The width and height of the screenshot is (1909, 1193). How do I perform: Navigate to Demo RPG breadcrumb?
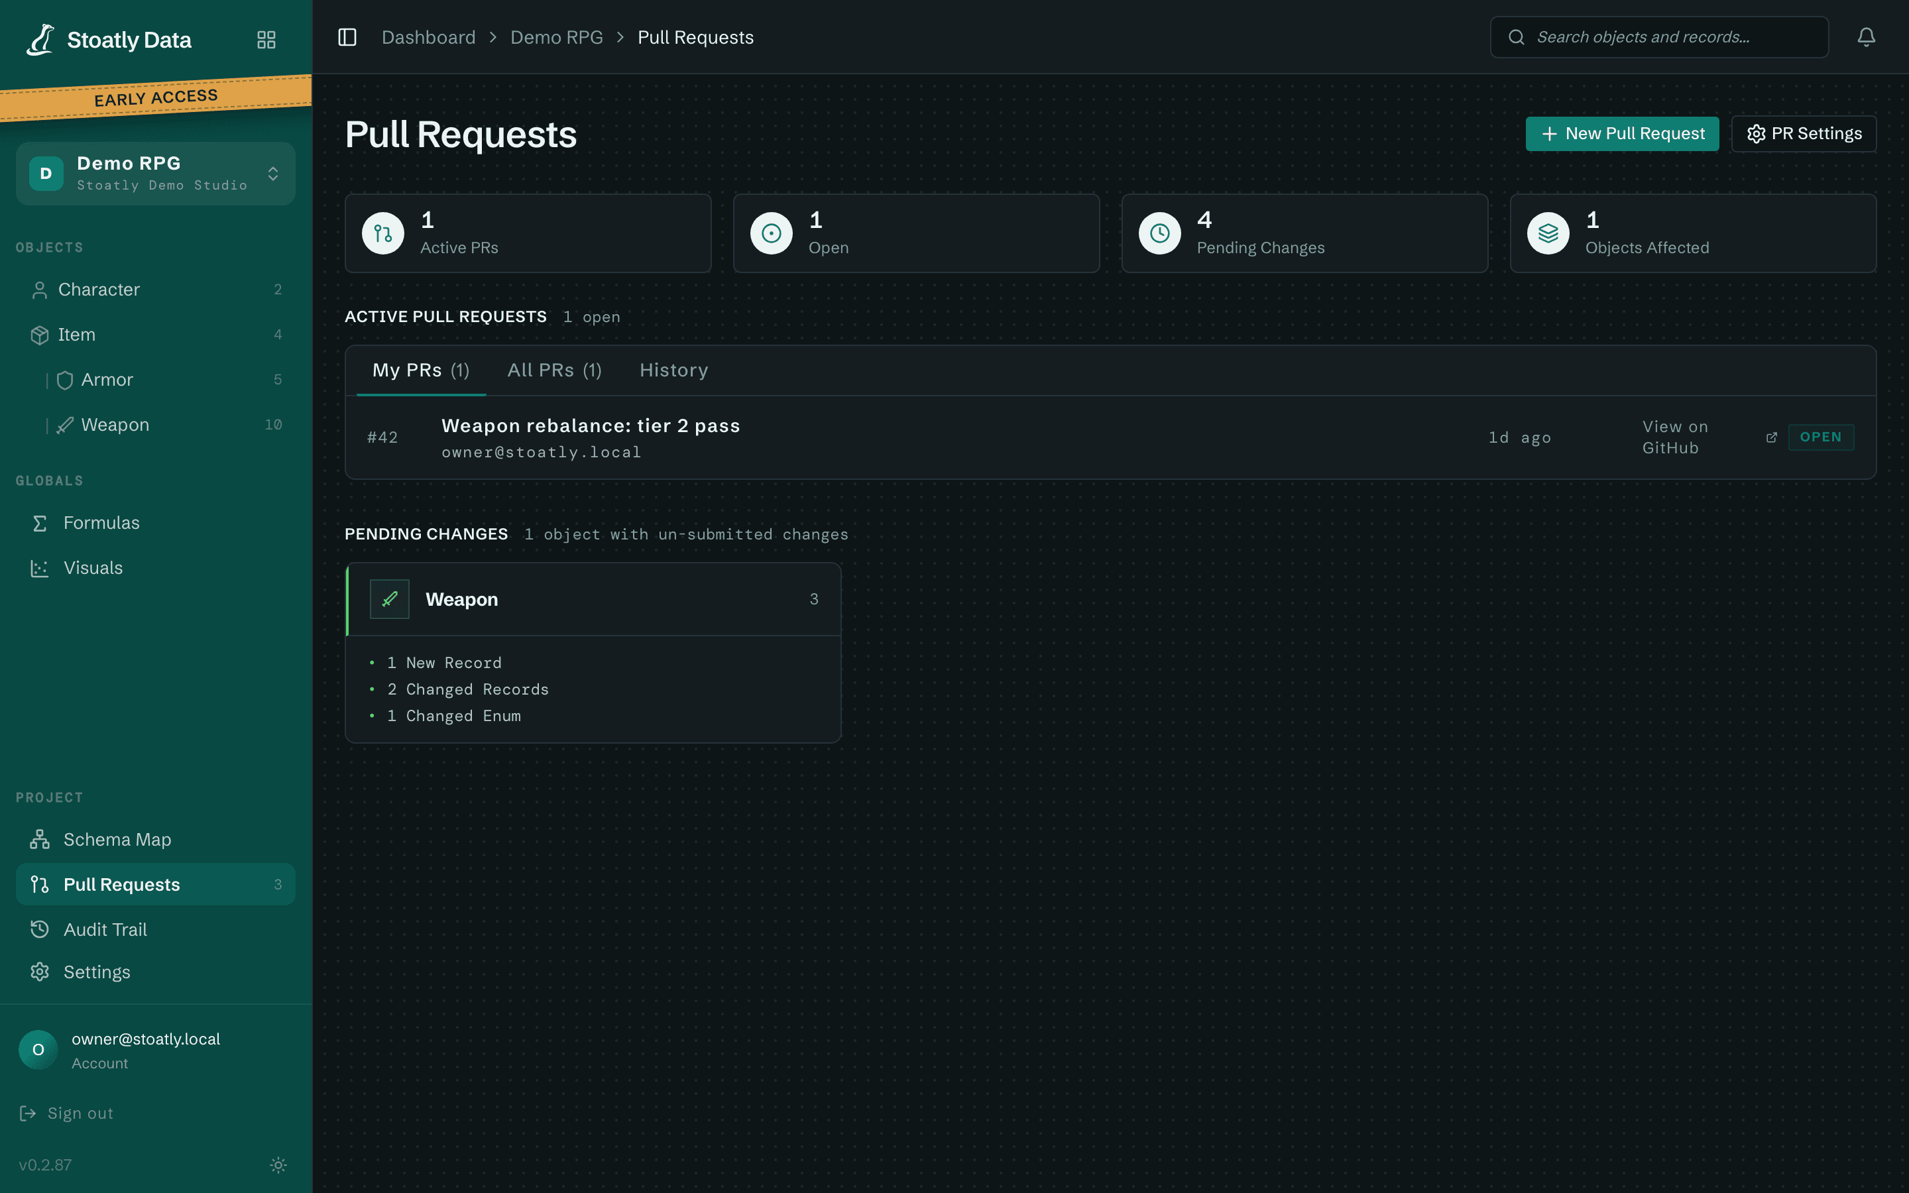point(556,37)
